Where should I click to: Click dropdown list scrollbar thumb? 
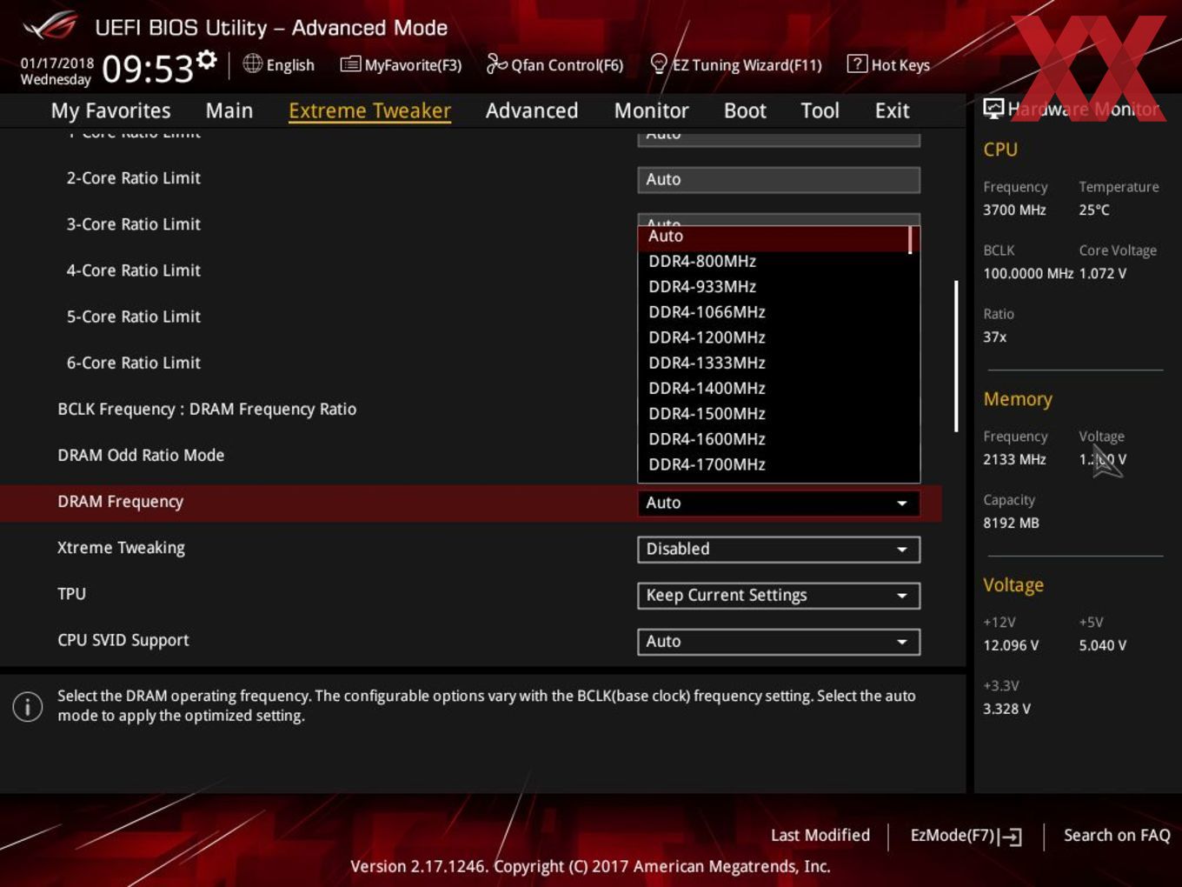pyautogui.click(x=910, y=240)
